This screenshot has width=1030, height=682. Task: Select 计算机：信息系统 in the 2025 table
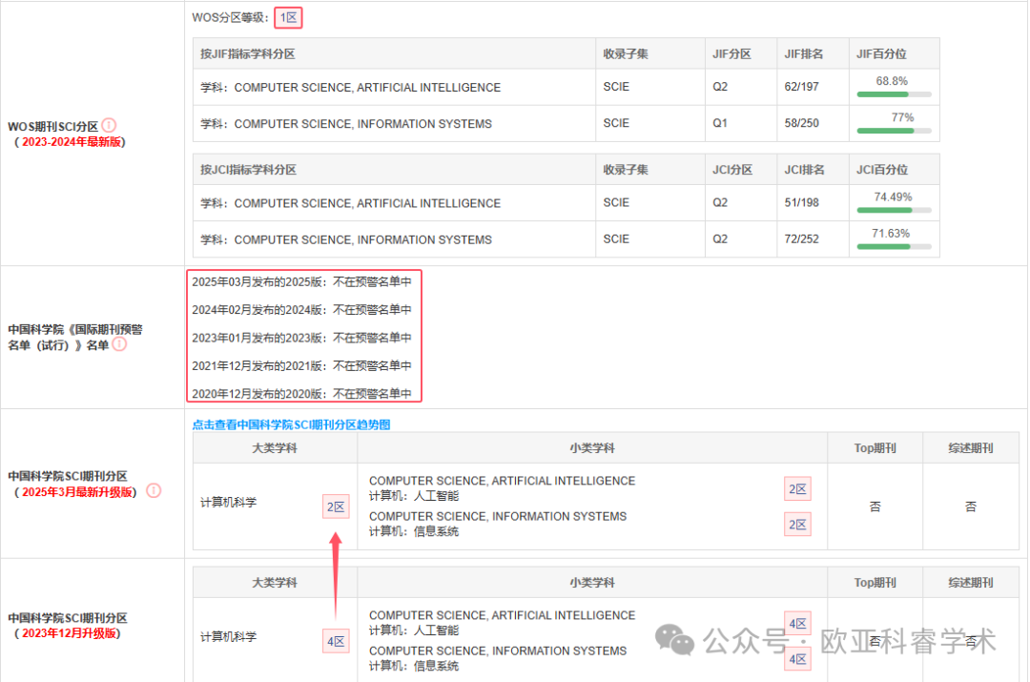point(414,531)
